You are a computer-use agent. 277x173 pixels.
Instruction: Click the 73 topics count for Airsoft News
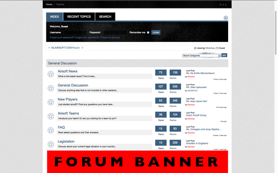[161, 73]
